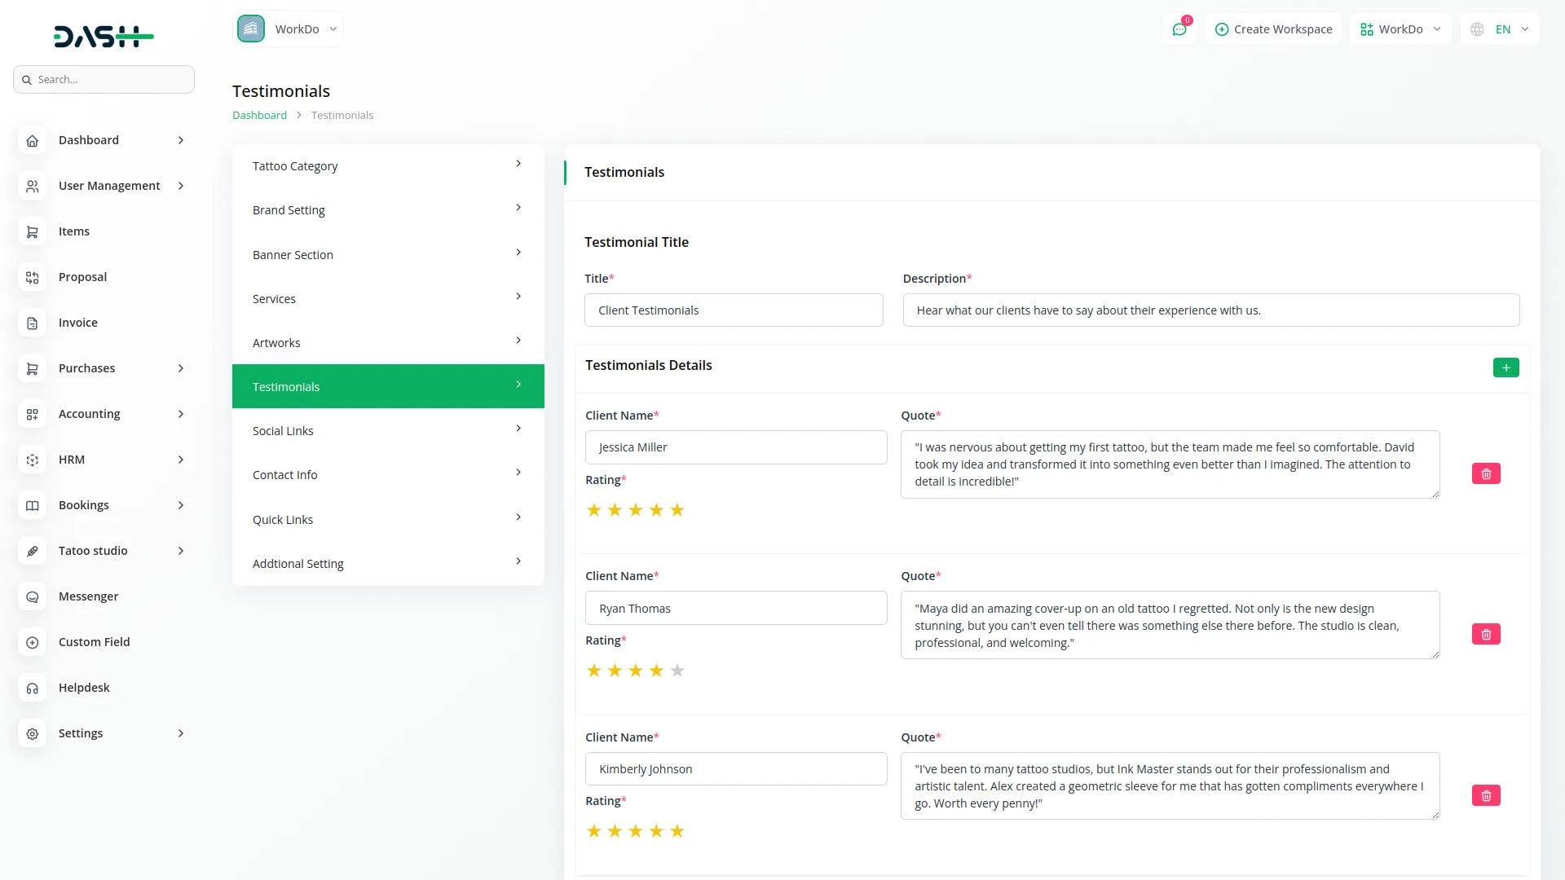The width and height of the screenshot is (1565, 880).
Task: Set Ryan Thomas's rating to five stars
Action: point(677,671)
